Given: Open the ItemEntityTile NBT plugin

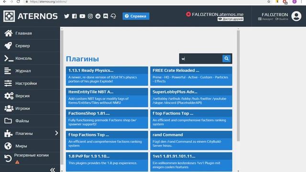Looking at the screenshot, I should tap(107, 97).
